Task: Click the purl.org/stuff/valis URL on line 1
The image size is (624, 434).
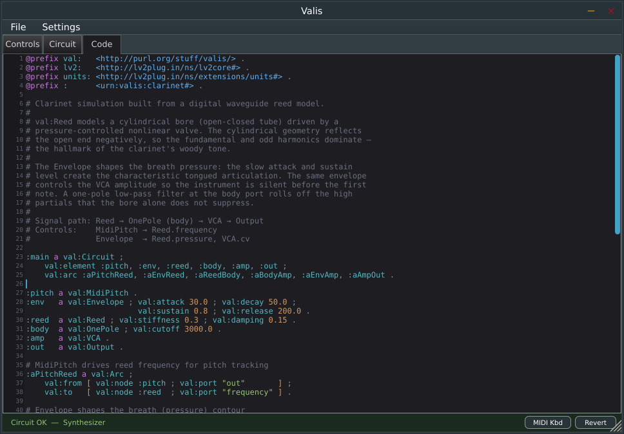Action: coord(166,58)
